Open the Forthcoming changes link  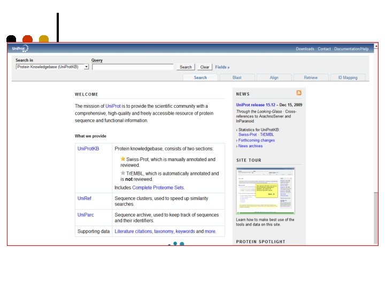coord(256,140)
